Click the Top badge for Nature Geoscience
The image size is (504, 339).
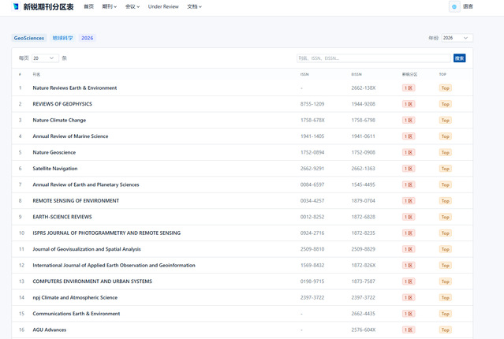445,152
